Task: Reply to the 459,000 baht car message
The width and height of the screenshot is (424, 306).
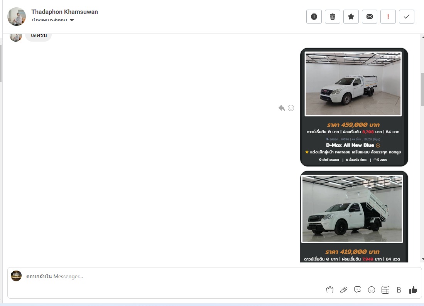Action: [282, 108]
